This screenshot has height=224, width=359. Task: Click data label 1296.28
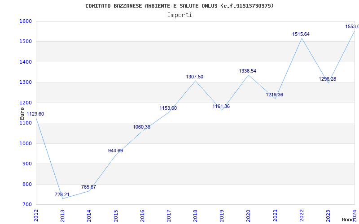point(328,79)
